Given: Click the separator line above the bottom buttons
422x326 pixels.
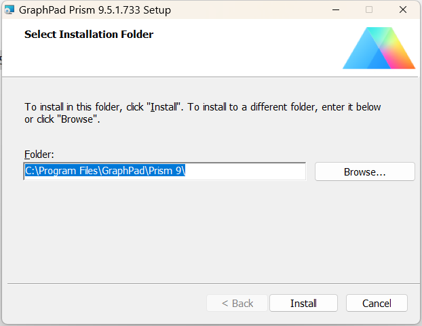Looking at the screenshot, I should click(x=210, y=283).
